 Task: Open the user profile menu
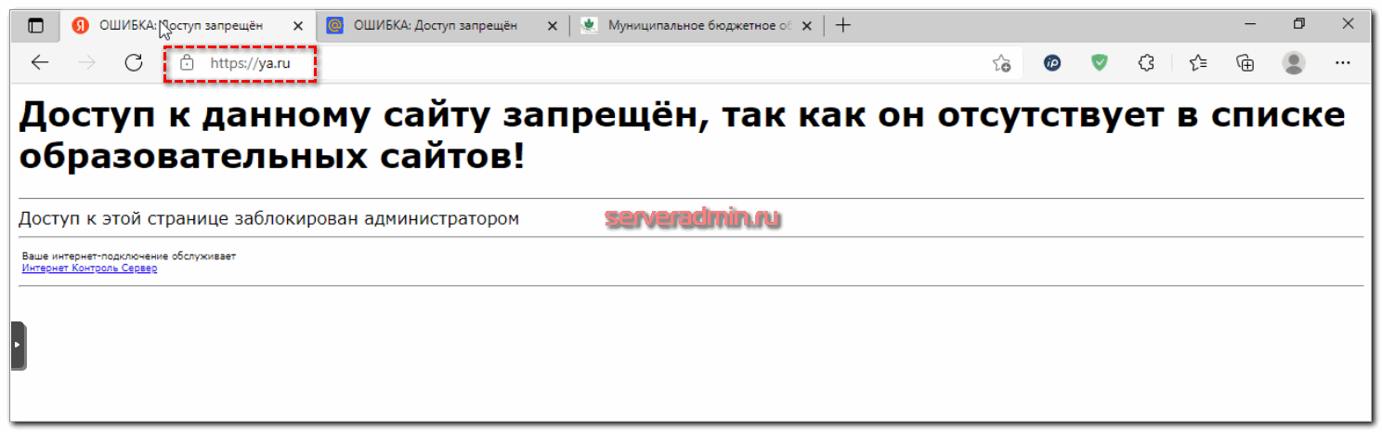coord(1294,63)
